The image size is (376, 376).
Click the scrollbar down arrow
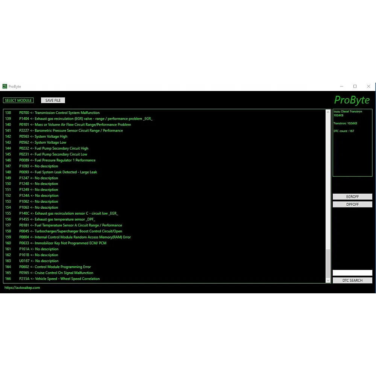pos(328,280)
